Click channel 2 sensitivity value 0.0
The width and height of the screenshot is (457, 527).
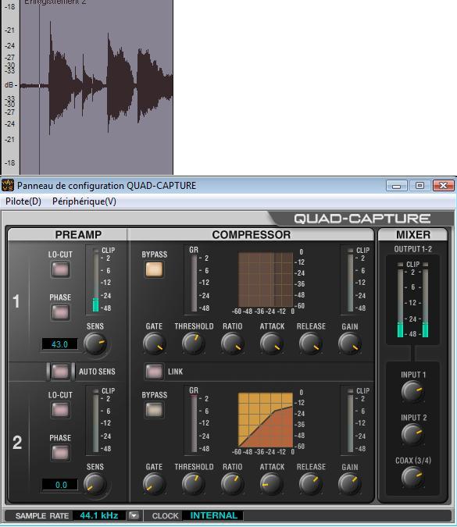[59, 485]
